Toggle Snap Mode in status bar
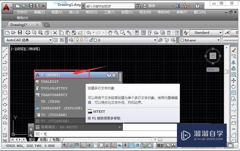The height and width of the screenshot is (151, 240). pos(71,145)
